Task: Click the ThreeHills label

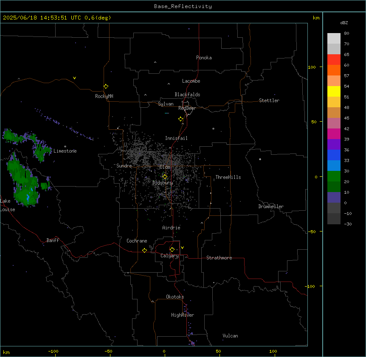Action: (x=228, y=177)
